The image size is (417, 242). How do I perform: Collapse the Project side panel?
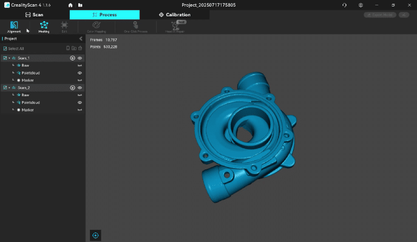click(81, 39)
